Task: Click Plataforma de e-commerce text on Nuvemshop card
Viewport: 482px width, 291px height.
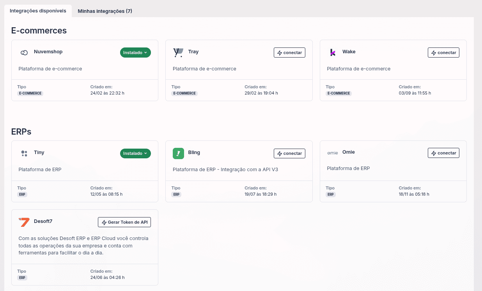Action: pos(50,69)
